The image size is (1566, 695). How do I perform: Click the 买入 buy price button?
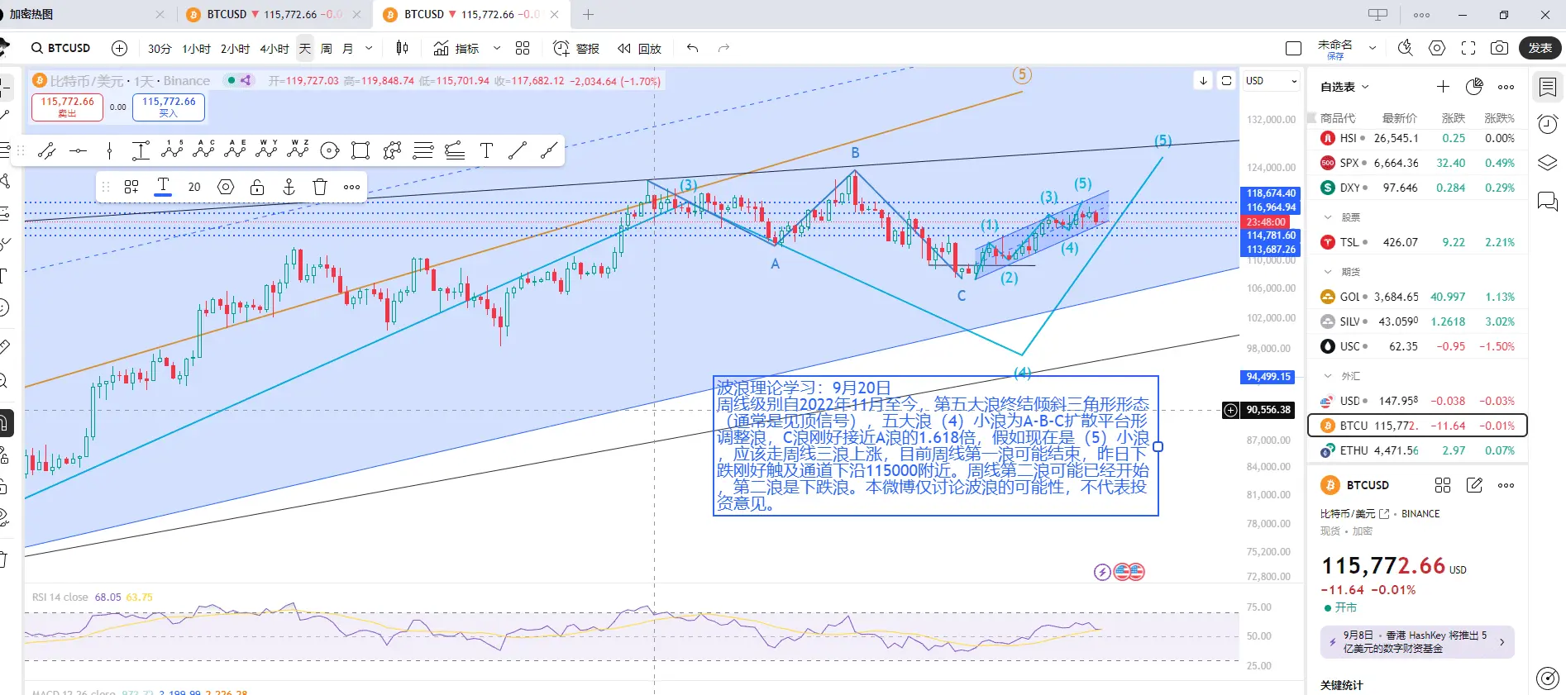click(169, 107)
